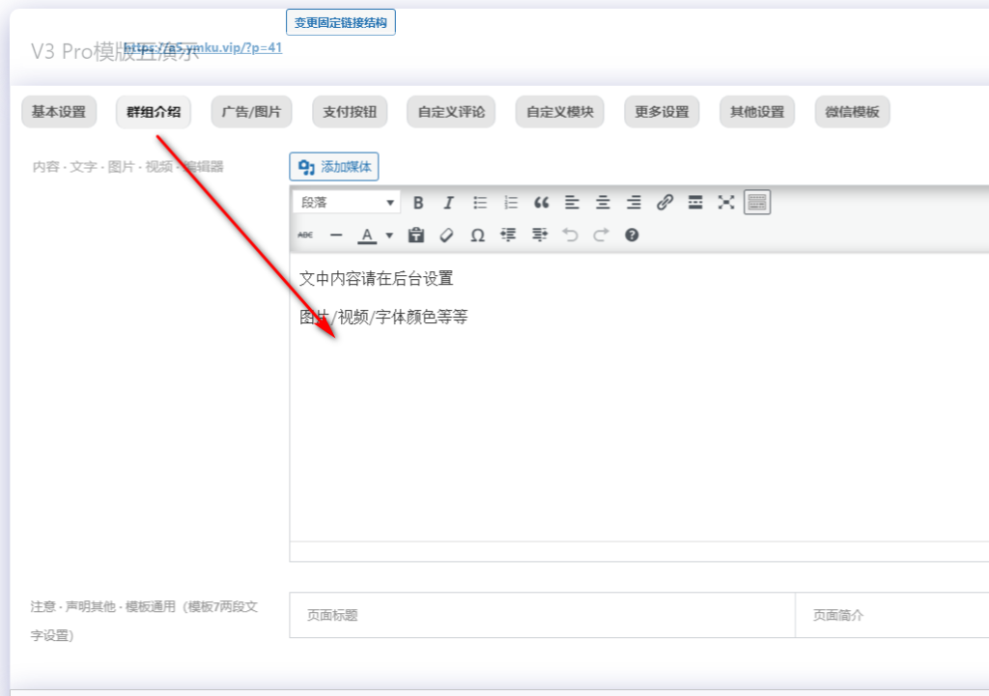Insert the Read More tag
Screen dimensions: 989x696
(695, 203)
